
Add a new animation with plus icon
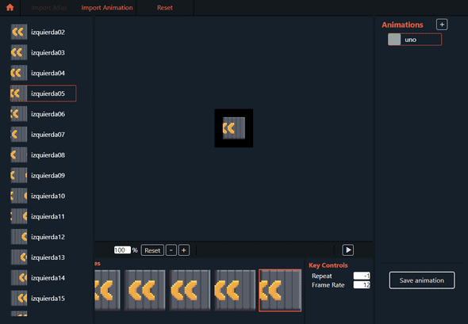pos(442,25)
